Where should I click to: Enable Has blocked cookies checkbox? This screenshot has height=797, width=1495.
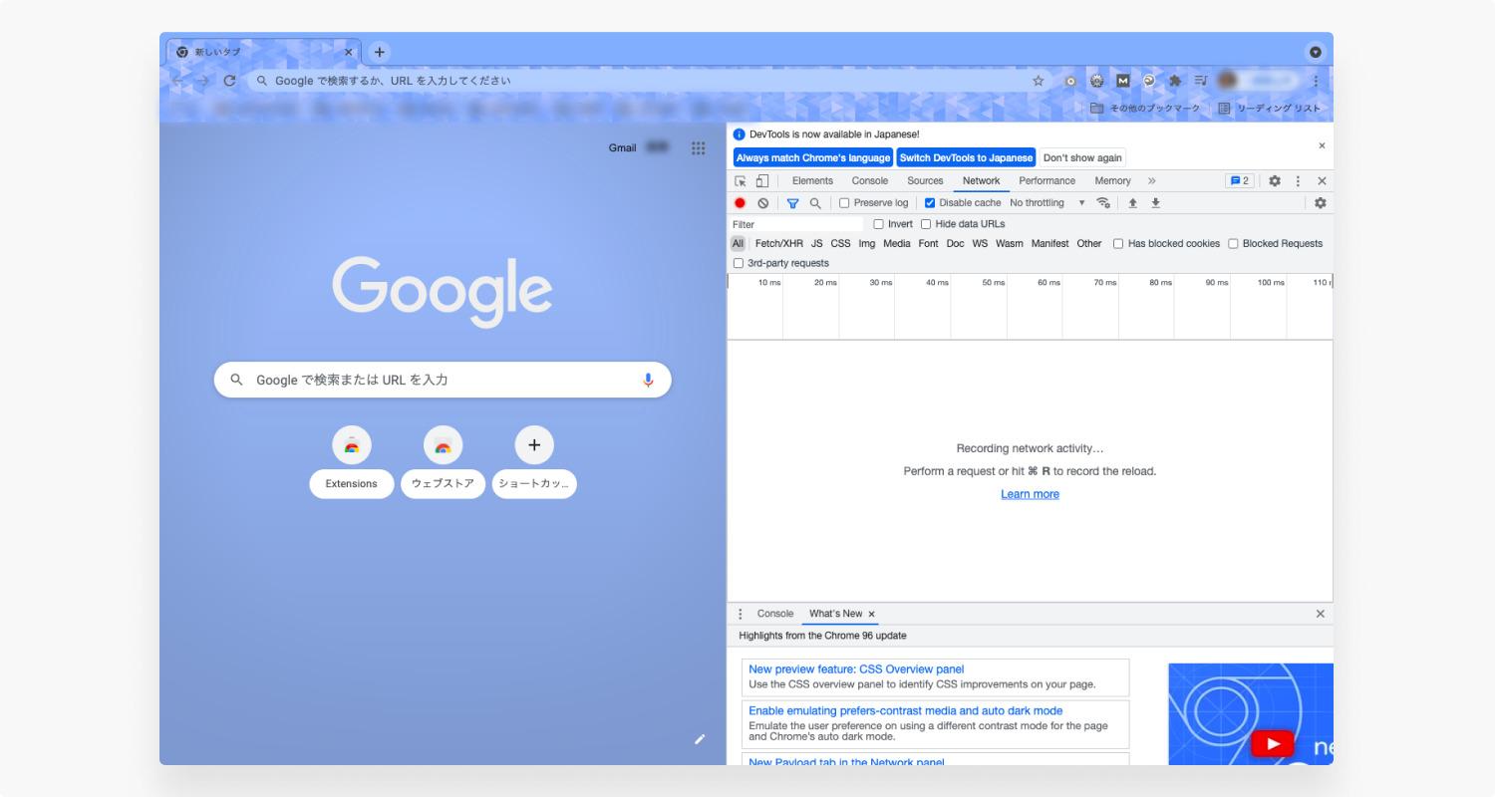(1118, 244)
